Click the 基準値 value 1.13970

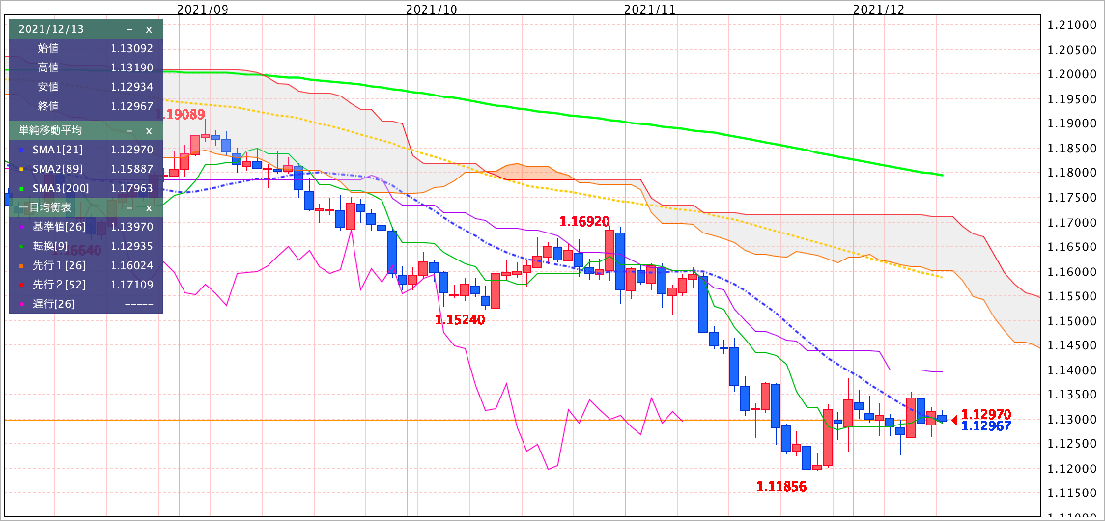point(132,227)
